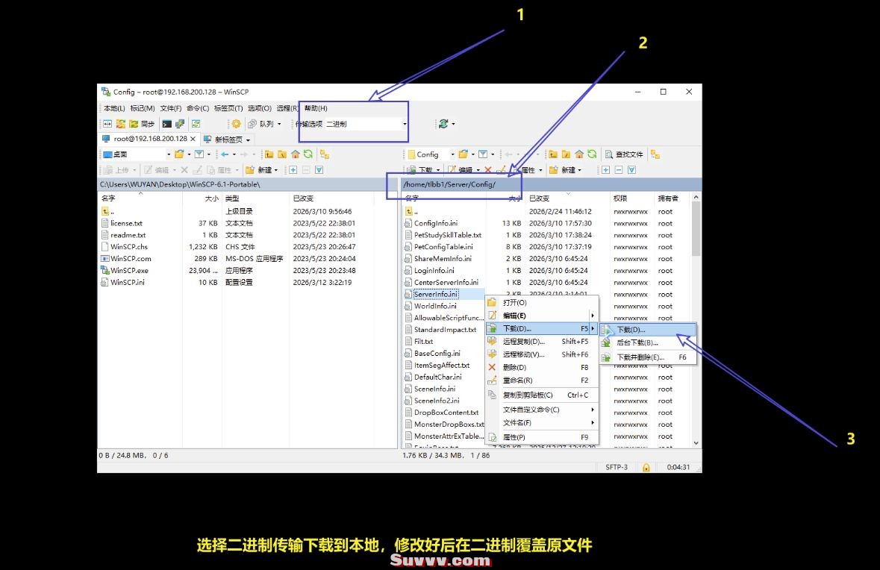Open remote parent directory folder icon
880x570 pixels.
[553, 154]
